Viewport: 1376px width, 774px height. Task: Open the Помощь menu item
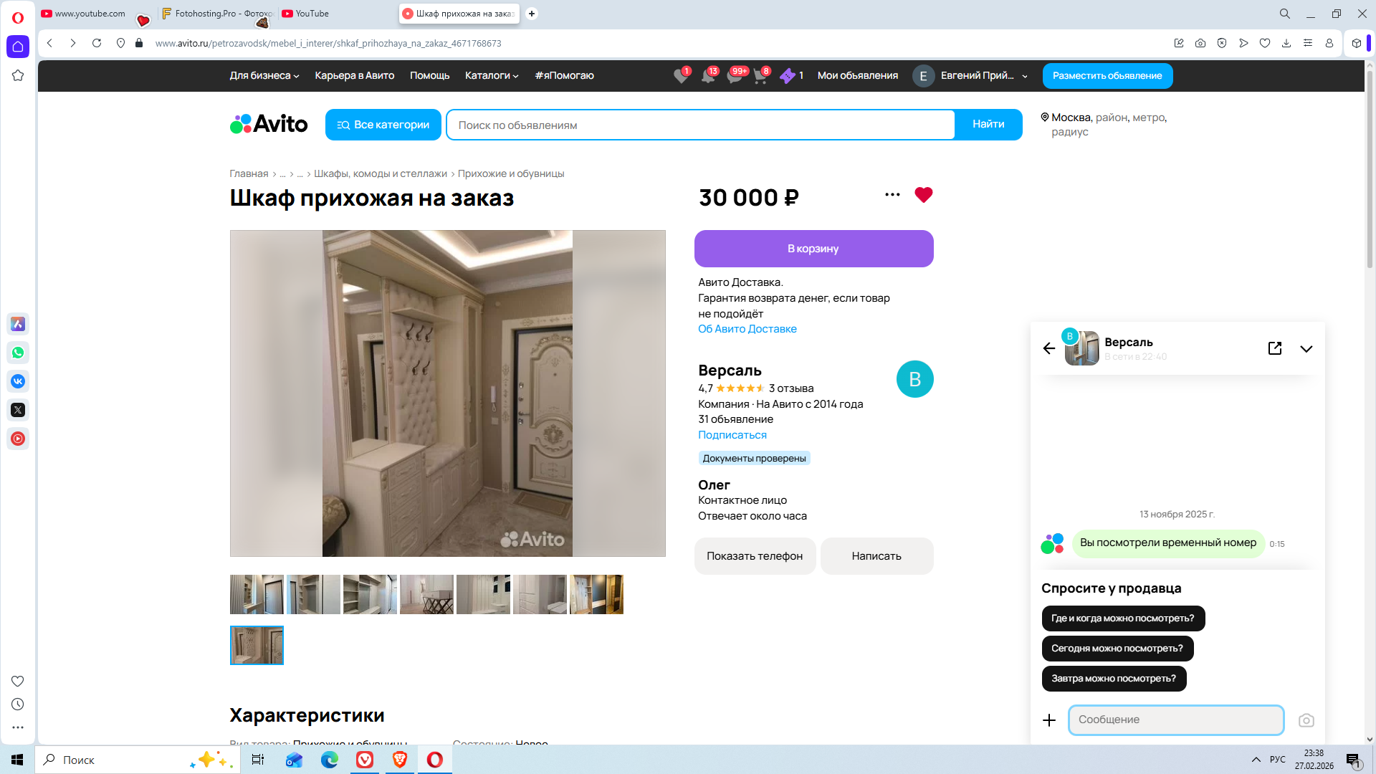[x=429, y=76]
